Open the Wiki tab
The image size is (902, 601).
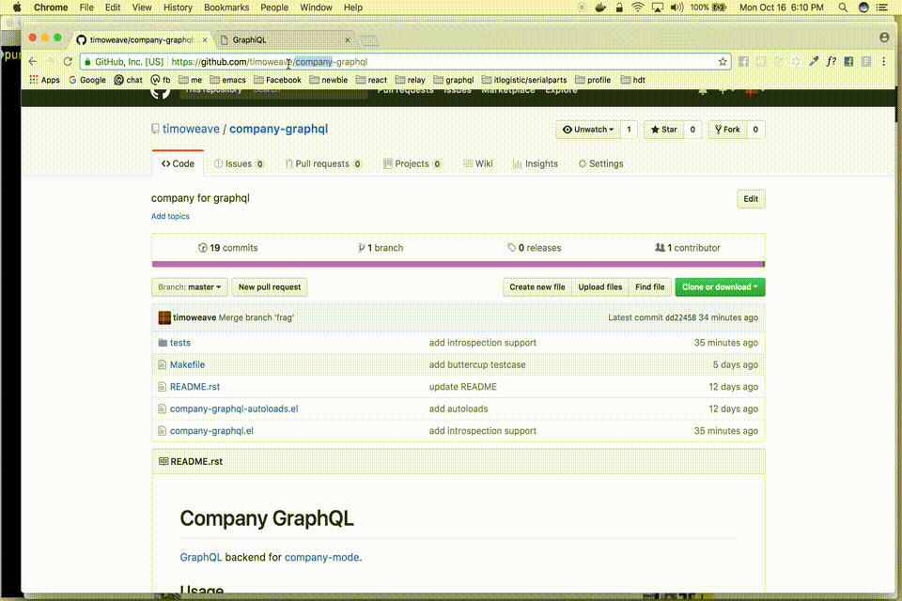[x=478, y=164]
